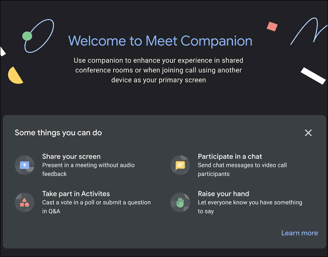Click 'Cast a vote in a poll' description
The image size is (328, 257).
pyautogui.click(x=96, y=207)
